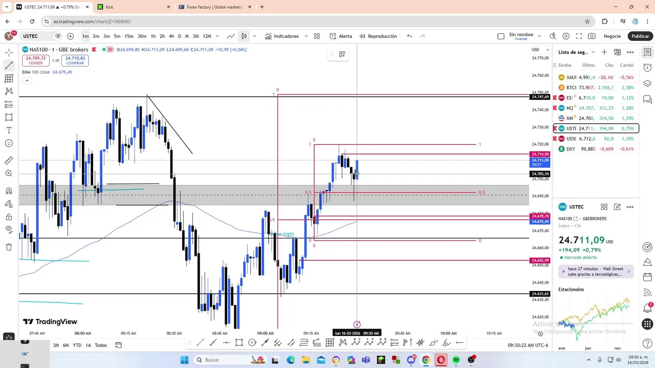Image resolution: width=655 pixels, height=368 pixels.
Task: Open the go-to-date calendar icon
Action: 118,345
